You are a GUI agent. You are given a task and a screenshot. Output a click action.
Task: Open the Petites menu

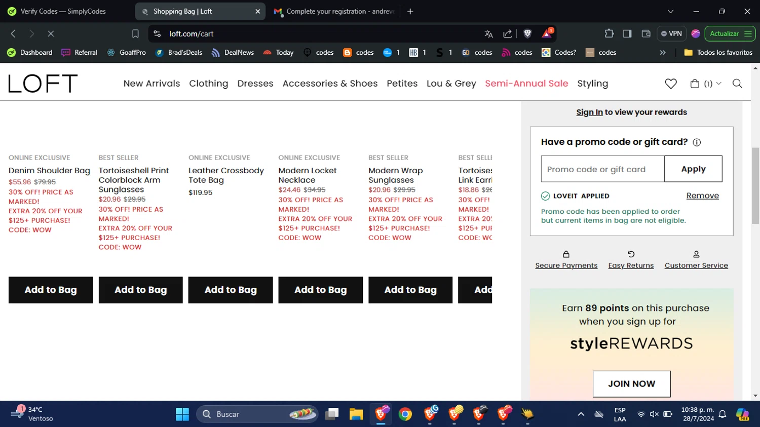(x=402, y=84)
